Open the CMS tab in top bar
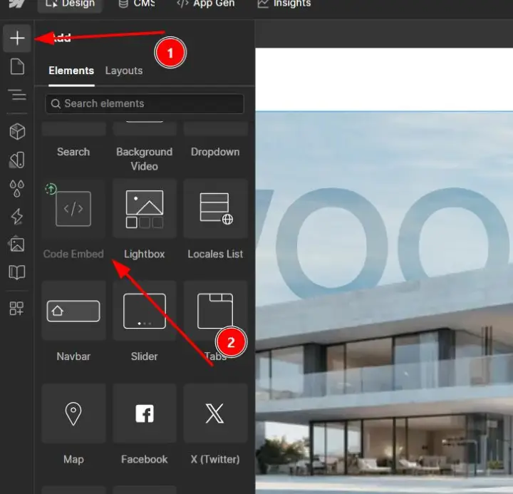Image resolution: width=513 pixels, height=494 pixels. 135,4
